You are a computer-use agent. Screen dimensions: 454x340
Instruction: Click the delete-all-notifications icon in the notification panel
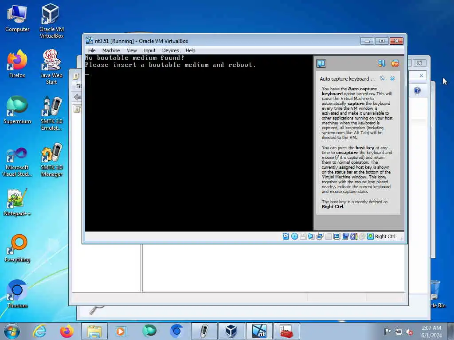[395, 63]
